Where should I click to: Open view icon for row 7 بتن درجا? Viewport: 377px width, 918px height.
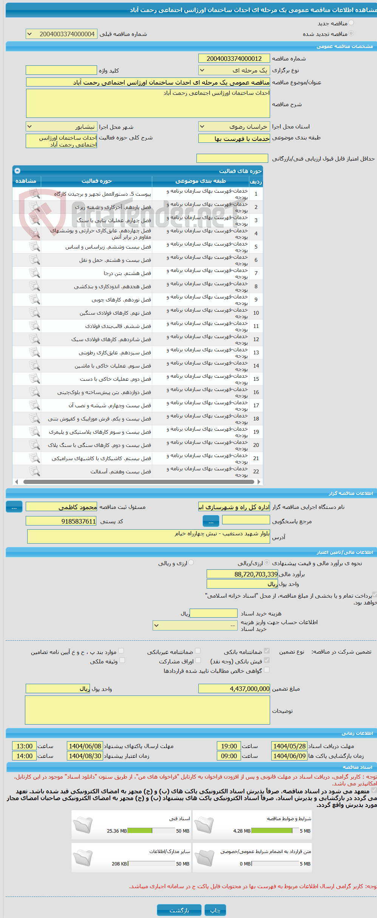pyautogui.click(x=34, y=273)
